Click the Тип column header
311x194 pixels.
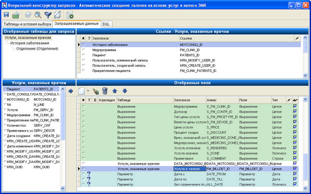pyautogui.click(x=279, y=100)
